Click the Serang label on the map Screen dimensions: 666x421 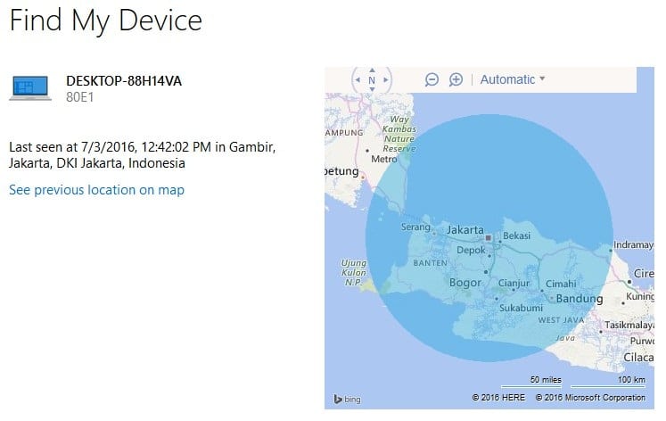coord(415,227)
